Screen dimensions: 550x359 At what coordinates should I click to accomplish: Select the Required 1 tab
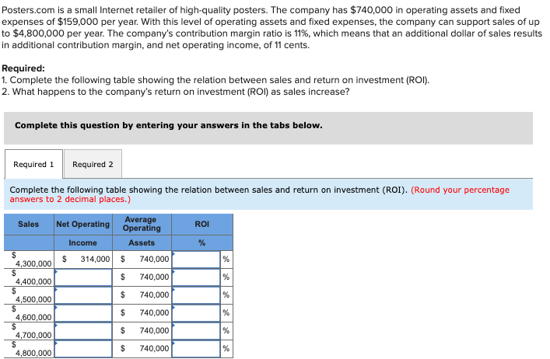[x=33, y=164]
